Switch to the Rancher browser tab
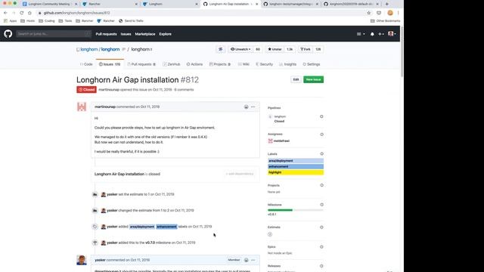Viewport: 484px width, 272px height. click(110, 4)
